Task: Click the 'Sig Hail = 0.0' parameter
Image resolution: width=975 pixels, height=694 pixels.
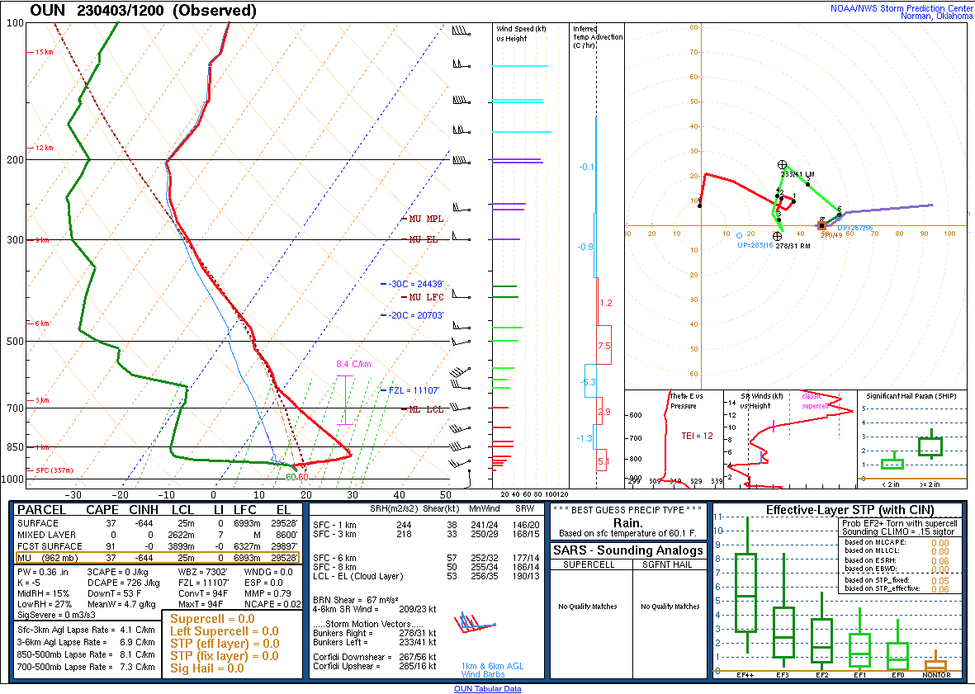Action: (x=207, y=668)
